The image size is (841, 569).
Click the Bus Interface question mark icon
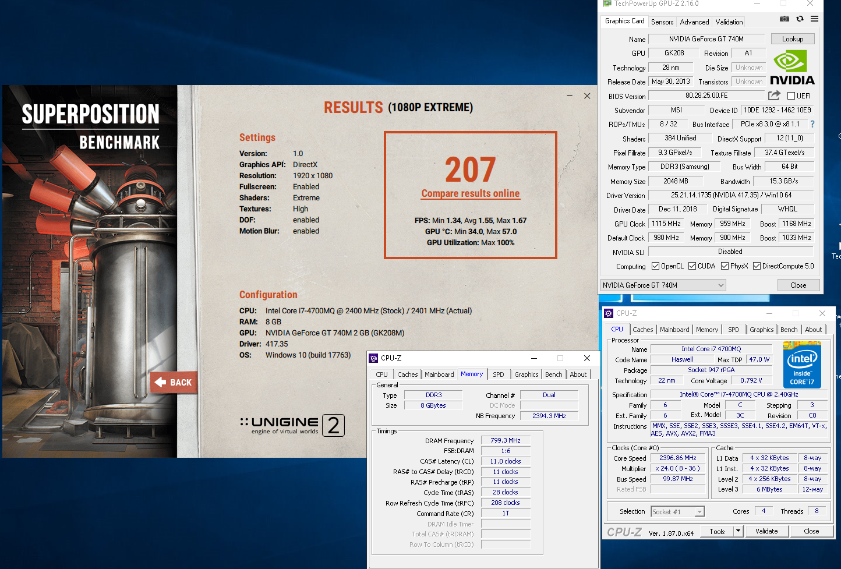pos(812,124)
